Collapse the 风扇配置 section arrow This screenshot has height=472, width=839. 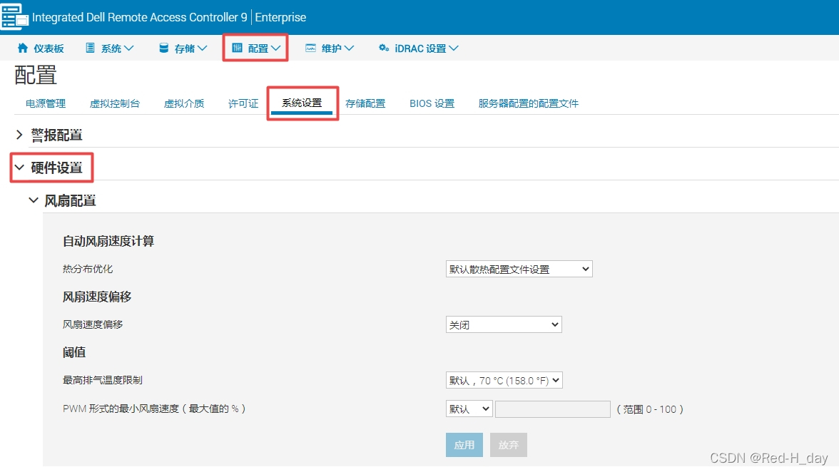point(33,200)
